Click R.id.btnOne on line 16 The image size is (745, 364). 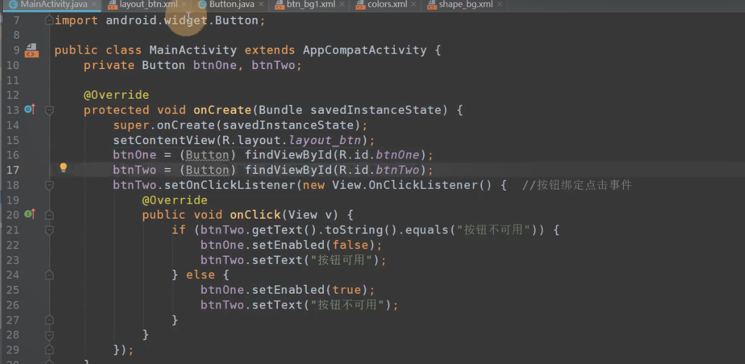pyautogui.click(x=379, y=155)
